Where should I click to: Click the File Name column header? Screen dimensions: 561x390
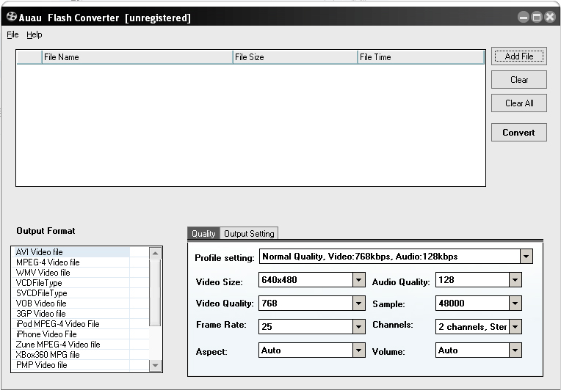tap(137, 57)
